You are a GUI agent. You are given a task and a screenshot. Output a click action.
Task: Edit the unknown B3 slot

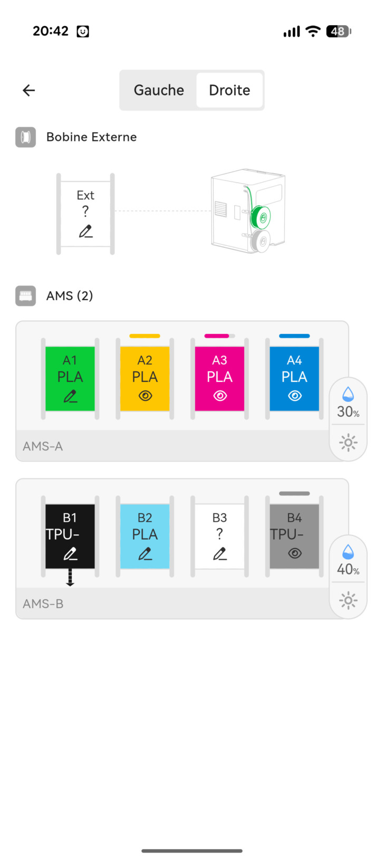219,554
